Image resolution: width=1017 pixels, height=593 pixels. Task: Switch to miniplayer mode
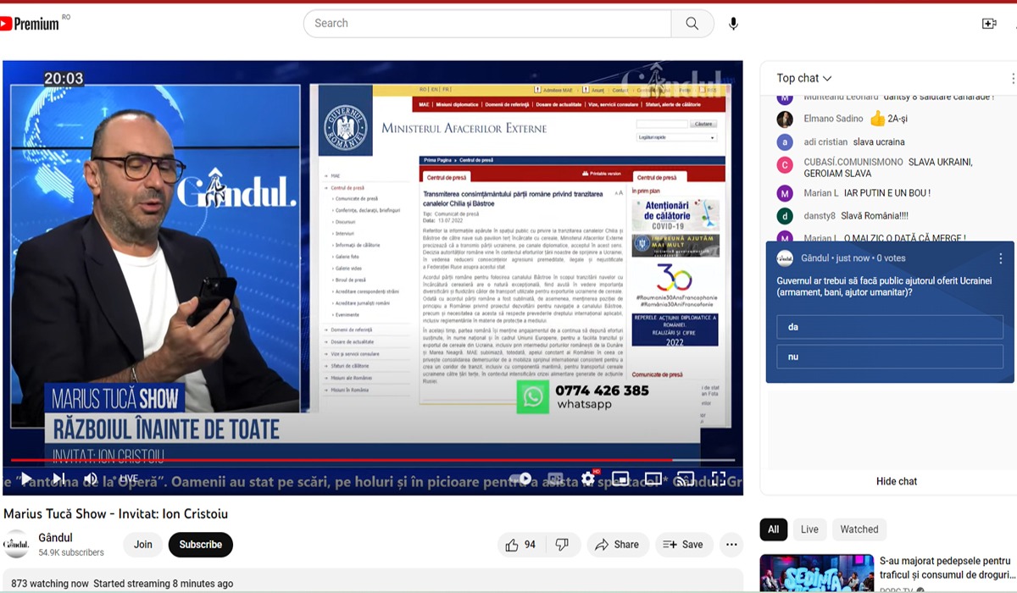click(x=620, y=479)
